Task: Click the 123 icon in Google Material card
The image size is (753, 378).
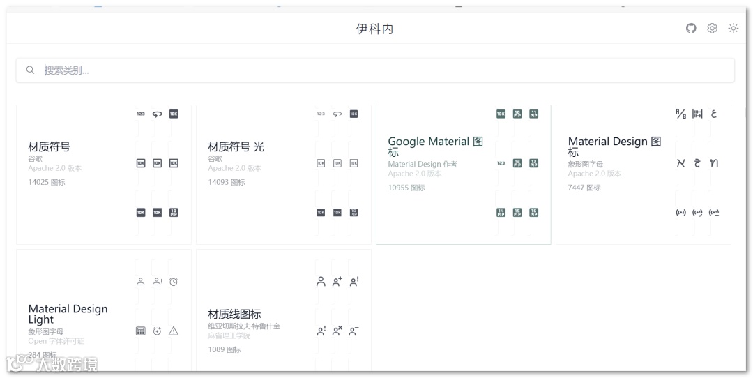Action: 501,163
